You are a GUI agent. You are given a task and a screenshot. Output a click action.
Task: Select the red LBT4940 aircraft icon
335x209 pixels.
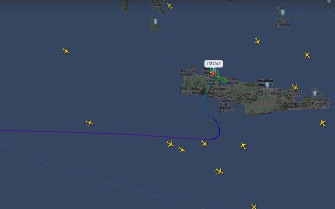pyautogui.click(x=213, y=74)
